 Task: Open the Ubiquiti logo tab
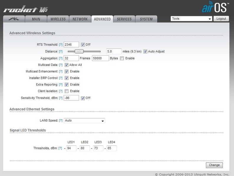14,19
